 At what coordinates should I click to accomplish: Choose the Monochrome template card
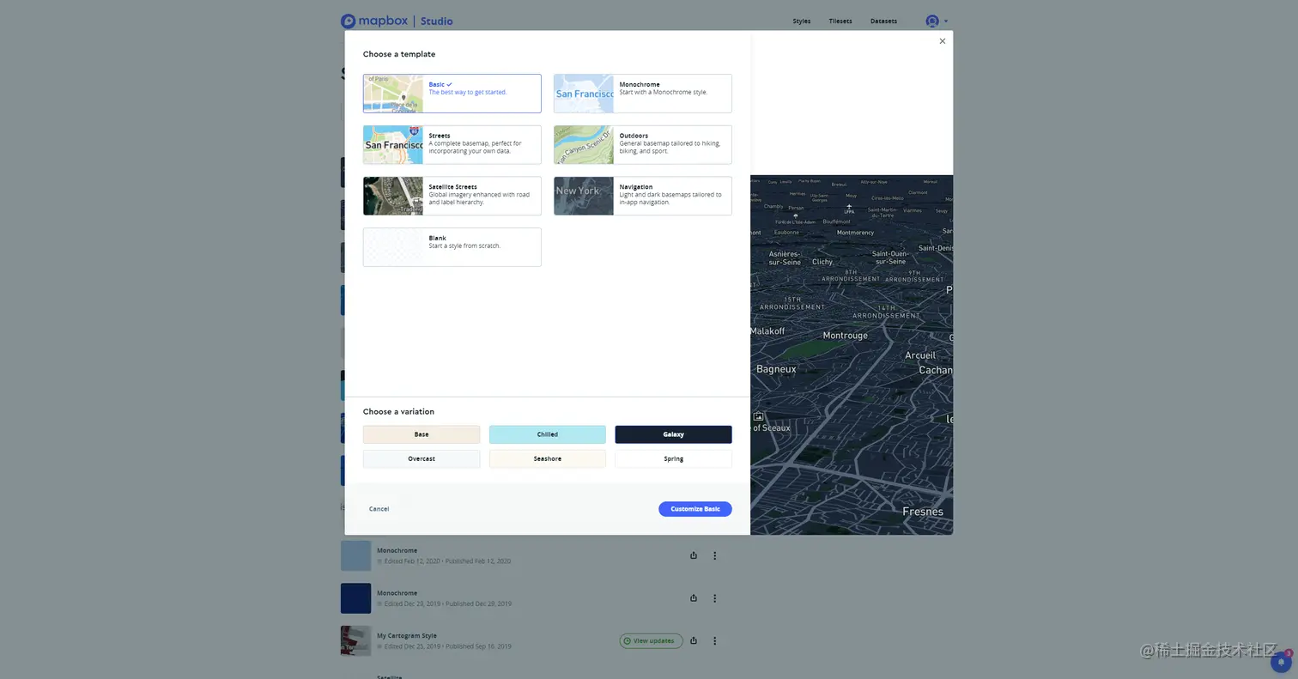[642, 94]
